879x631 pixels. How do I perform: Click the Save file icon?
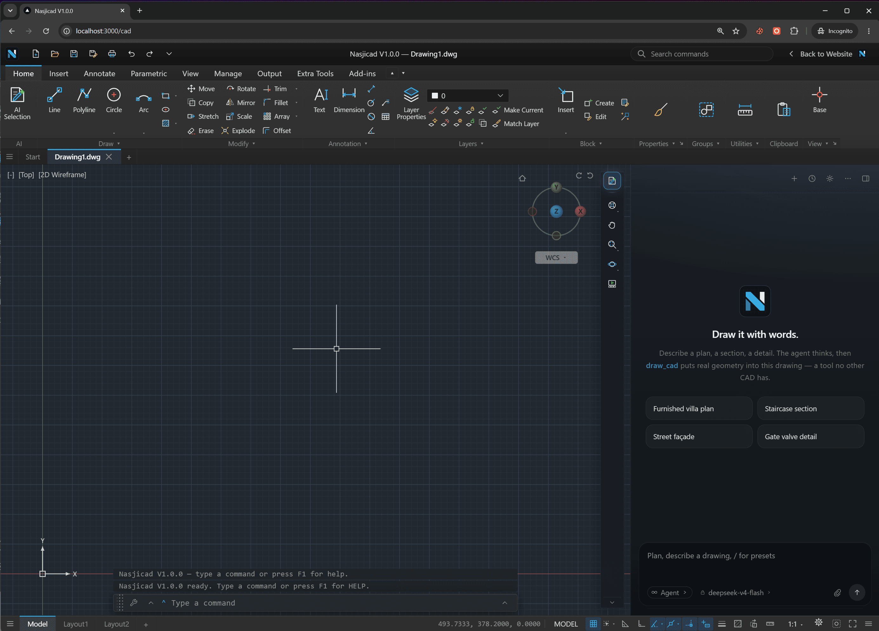point(74,54)
